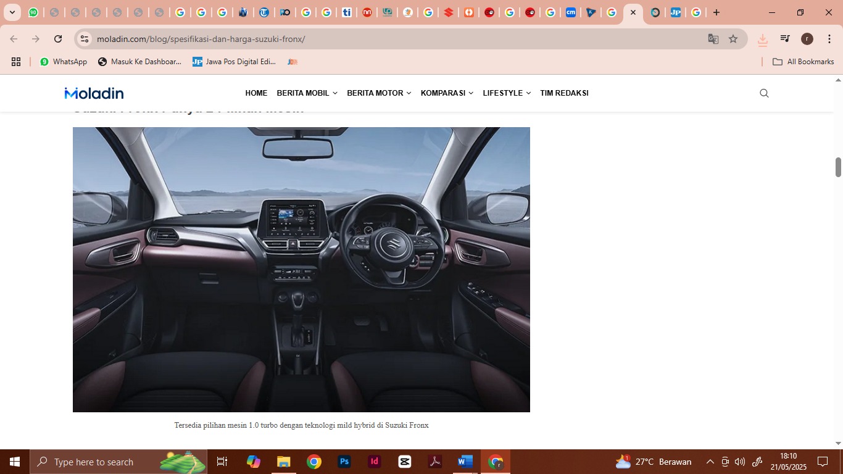
Task: Open All Bookmarks folder
Action: pyautogui.click(x=804, y=62)
